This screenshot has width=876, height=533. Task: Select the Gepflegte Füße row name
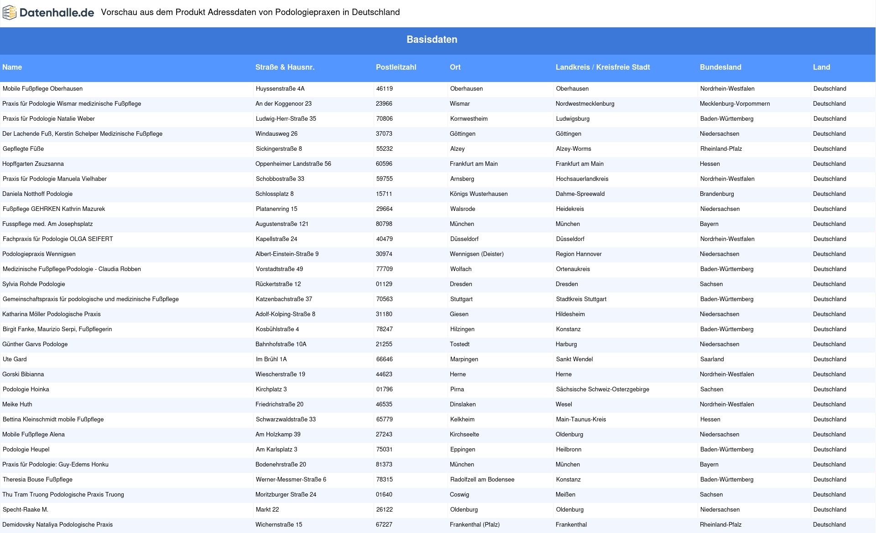(x=23, y=149)
